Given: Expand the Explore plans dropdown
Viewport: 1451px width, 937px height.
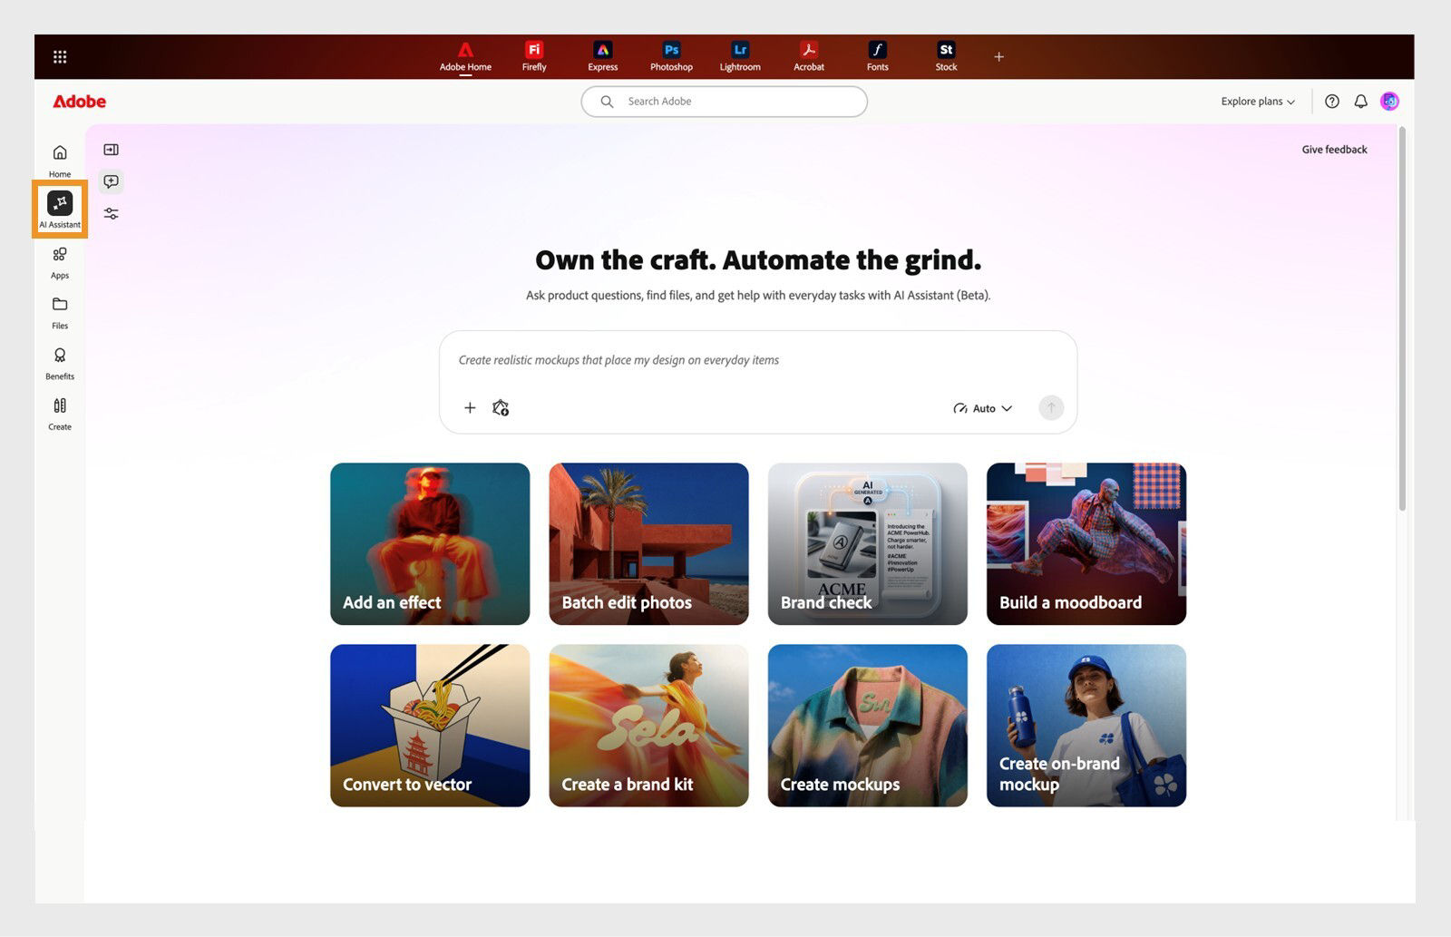Looking at the screenshot, I should (x=1258, y=102).
